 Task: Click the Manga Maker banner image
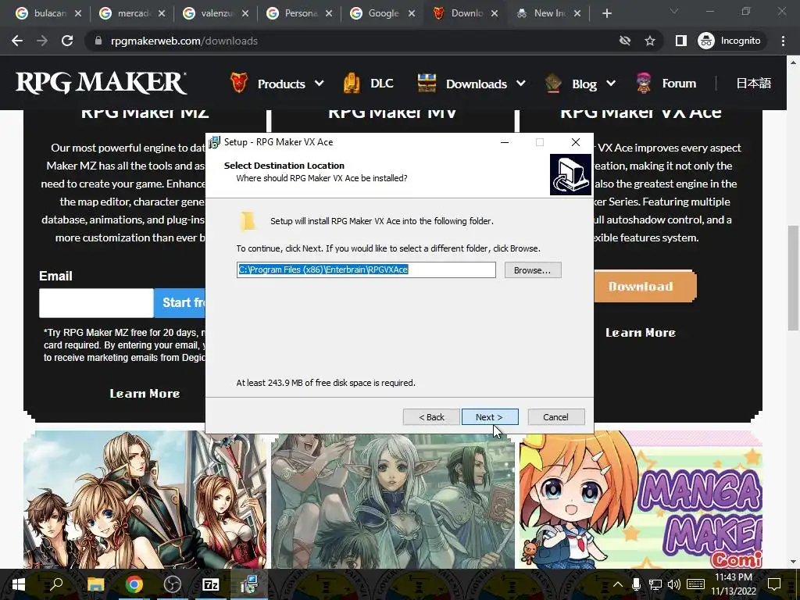641,500
